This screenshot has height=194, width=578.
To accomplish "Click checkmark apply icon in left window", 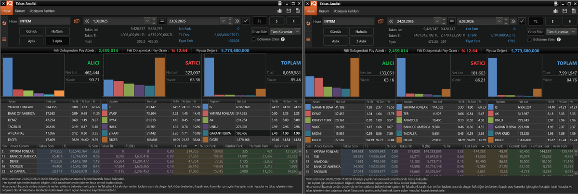I will click(x=246, y=21).
